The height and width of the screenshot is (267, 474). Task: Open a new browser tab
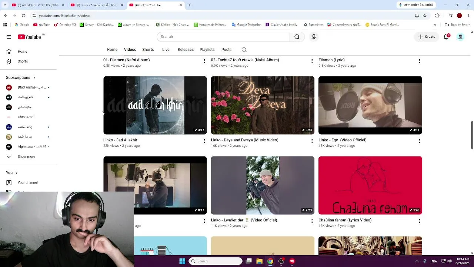tap(190, 5)
